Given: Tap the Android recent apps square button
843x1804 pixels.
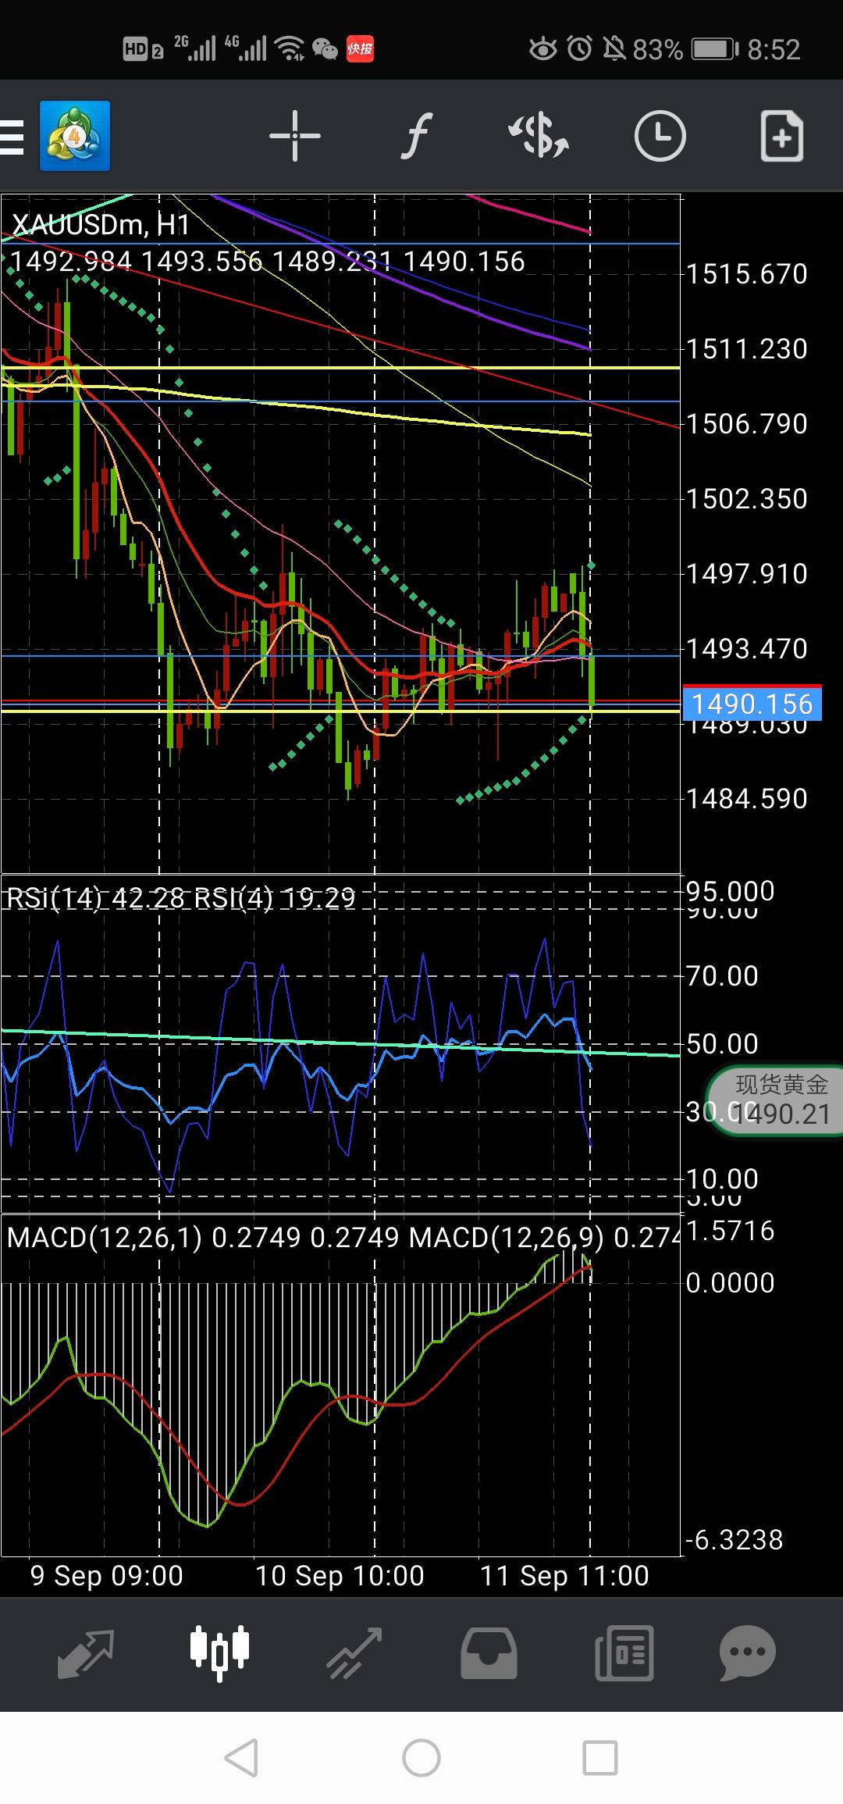Looking at the screenshot, I should (x=600, y=1758).
